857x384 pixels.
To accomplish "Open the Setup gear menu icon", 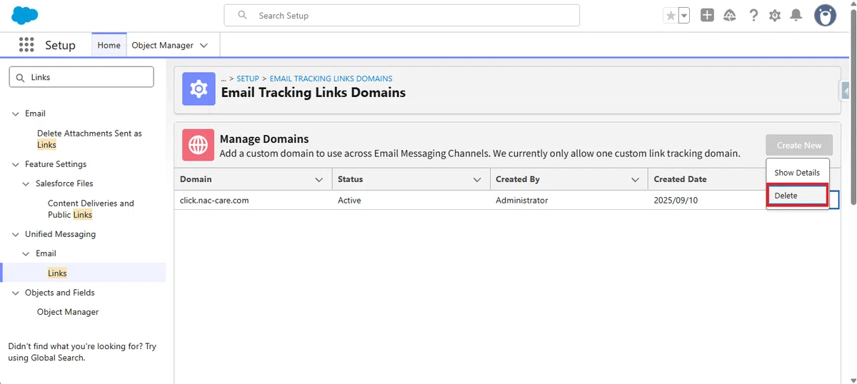I will pyautogui.click(x=775, y=15).
